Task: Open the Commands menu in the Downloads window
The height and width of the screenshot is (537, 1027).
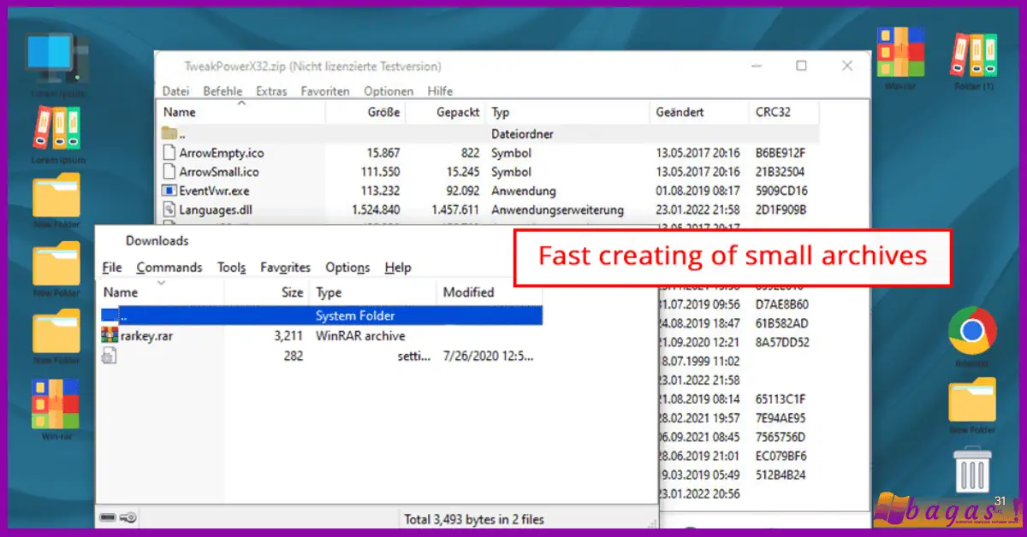Action: [169, 267]
